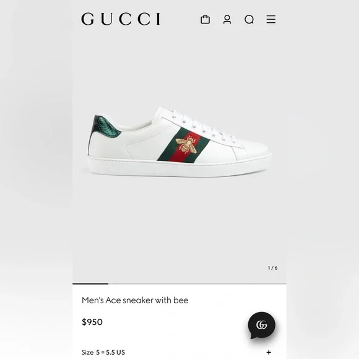This screenshot has height=359, width=359.
Task: Expand size options with the plus icon
Action: coord(269,352)
